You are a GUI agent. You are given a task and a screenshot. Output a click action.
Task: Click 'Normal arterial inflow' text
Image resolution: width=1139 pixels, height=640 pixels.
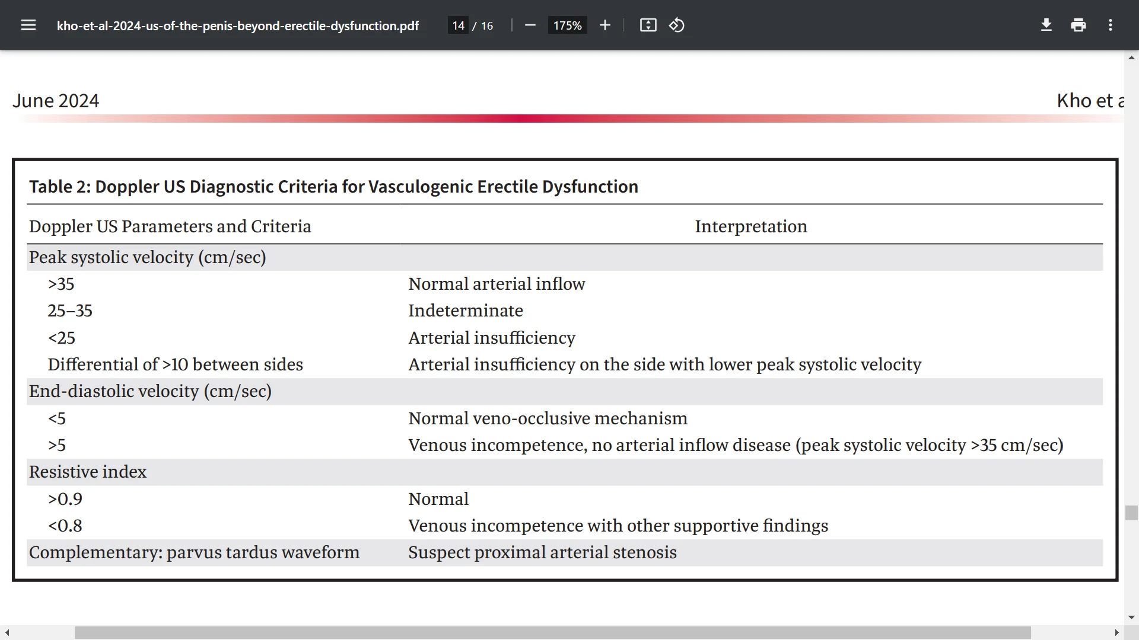click(497, 284)
